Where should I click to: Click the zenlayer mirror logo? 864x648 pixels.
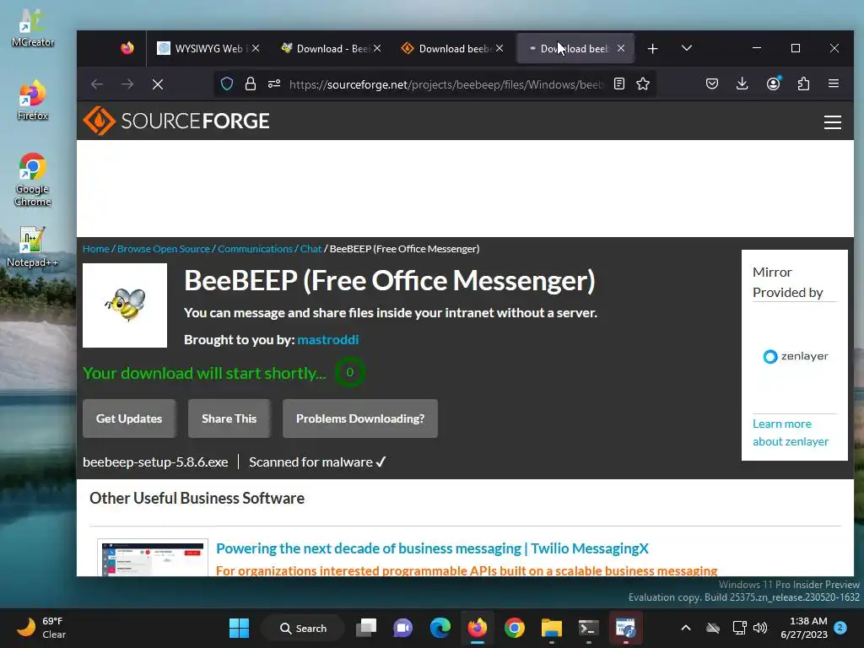tap(796, 356)
